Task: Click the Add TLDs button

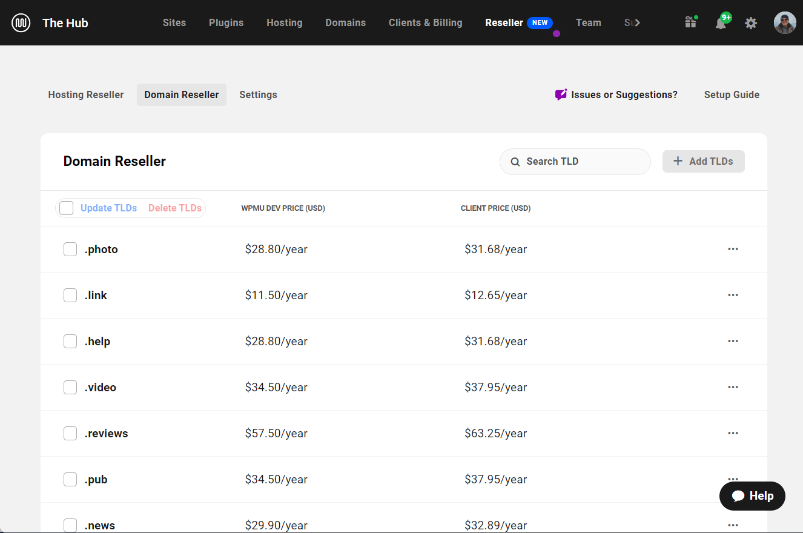Action: 703,161
